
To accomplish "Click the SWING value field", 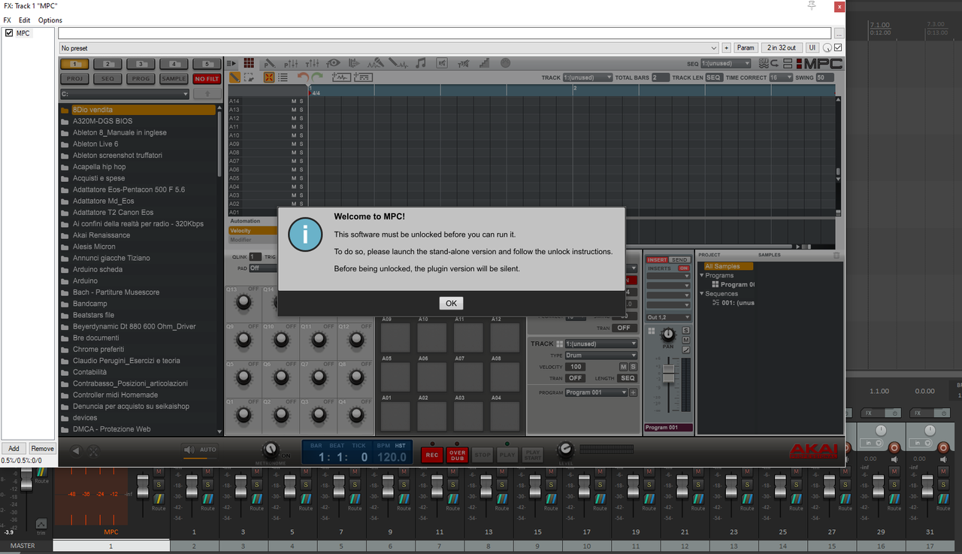I will 824,77.
